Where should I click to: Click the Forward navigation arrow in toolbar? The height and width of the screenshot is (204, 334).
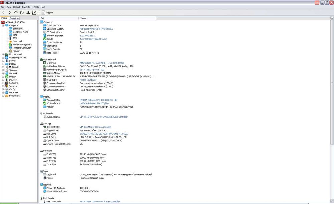click(x=9, y=13)
